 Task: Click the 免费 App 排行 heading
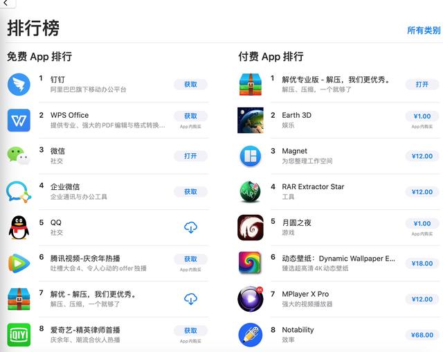tap(39, 57)
